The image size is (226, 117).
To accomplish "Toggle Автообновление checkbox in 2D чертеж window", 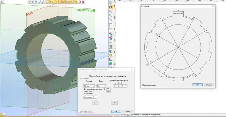I will (143, 85).
